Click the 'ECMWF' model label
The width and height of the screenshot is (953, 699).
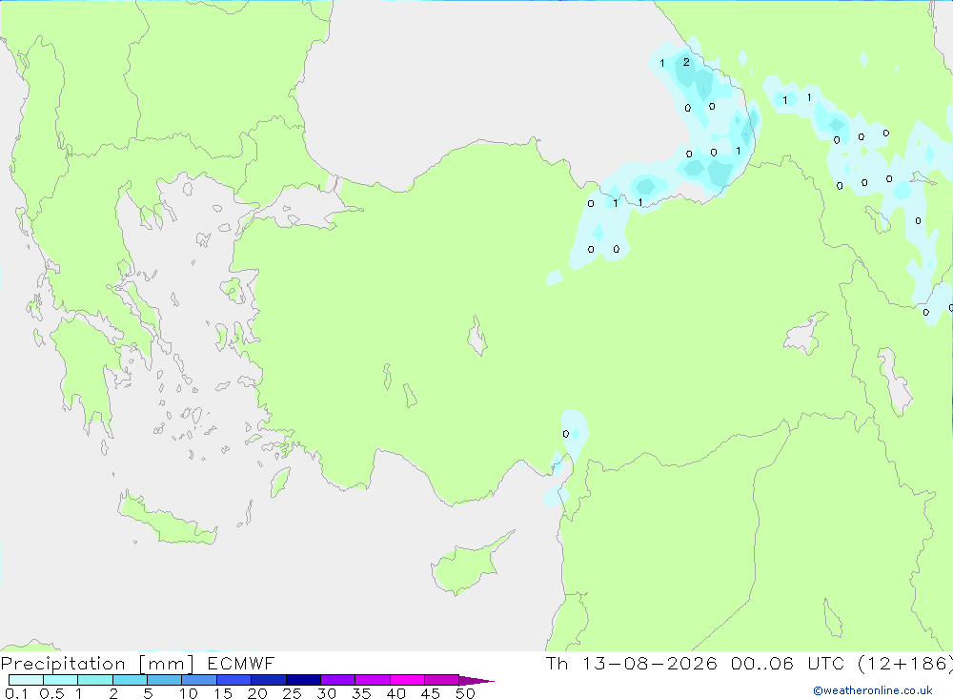click(x=241, y=663)
